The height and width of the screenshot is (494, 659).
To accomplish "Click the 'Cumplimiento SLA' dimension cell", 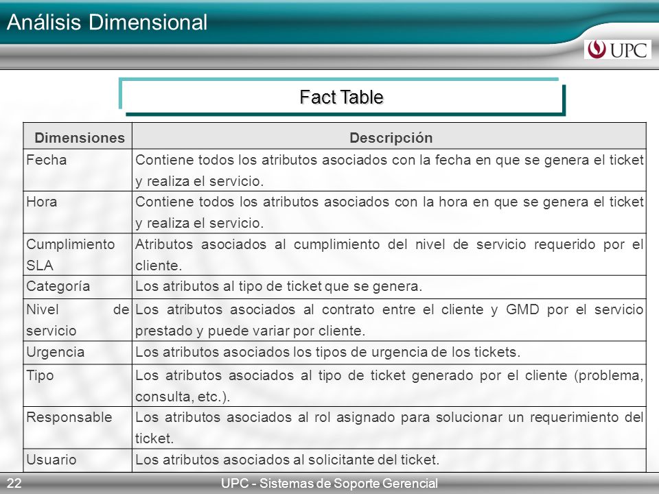I will pyautogui.click(x=78, y=255).
